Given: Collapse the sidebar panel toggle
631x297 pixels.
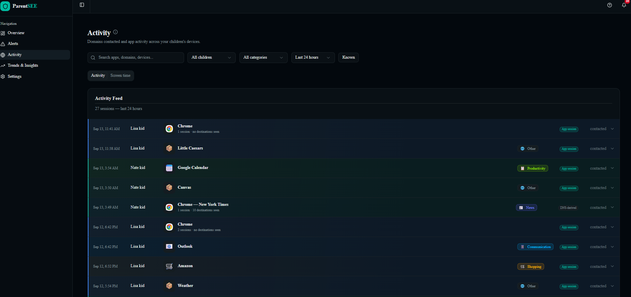Looking at the screenshot, I should coord(82,5).
